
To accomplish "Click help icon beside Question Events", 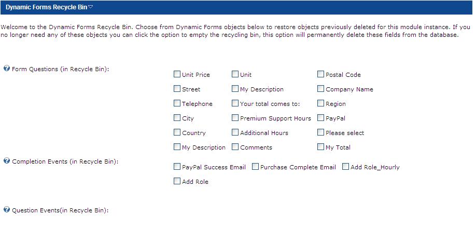I will tap(7, 210).
